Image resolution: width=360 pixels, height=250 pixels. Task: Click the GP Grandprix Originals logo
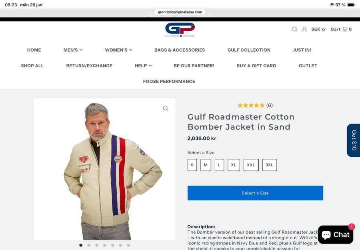pyautogui.click(x=180, y=30)
